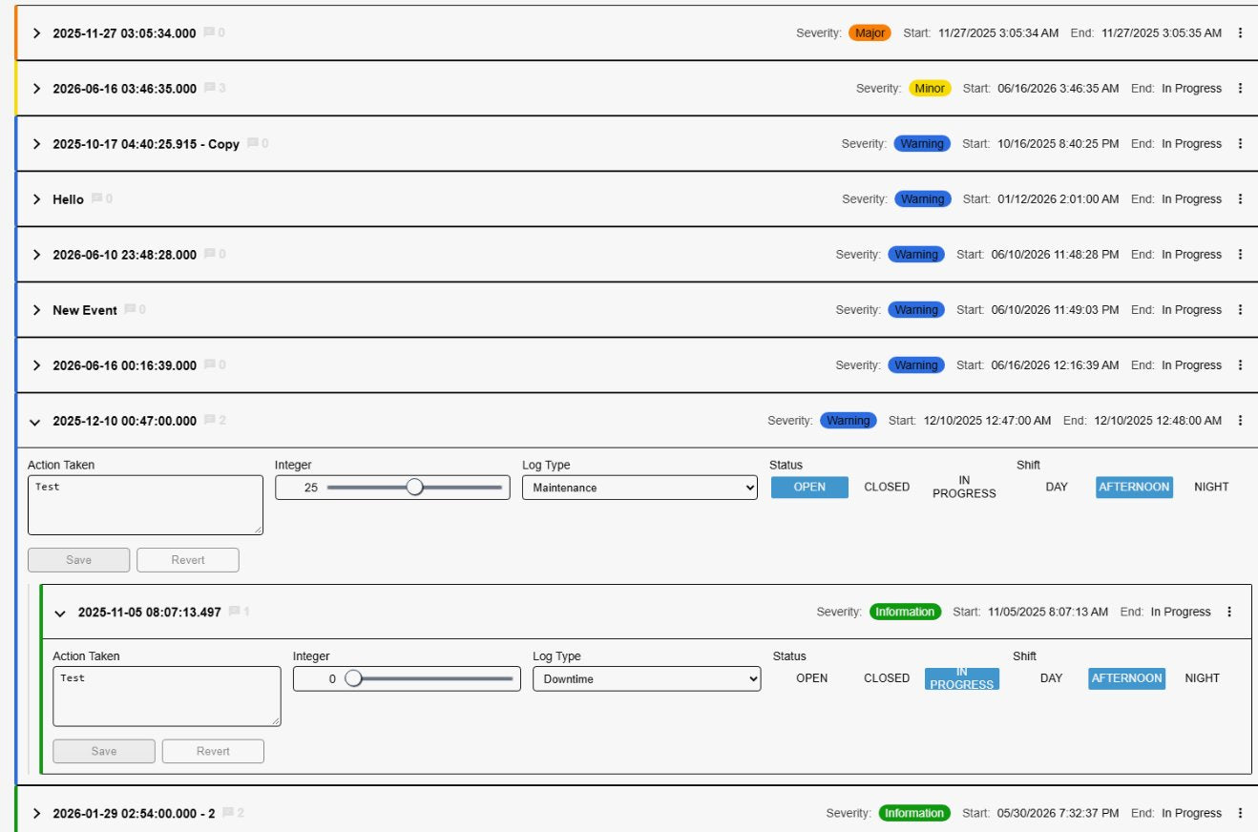
Task: Open the kebab menu for event 2026-06-16 00:16:39.000
Action: coord(1240,365)
